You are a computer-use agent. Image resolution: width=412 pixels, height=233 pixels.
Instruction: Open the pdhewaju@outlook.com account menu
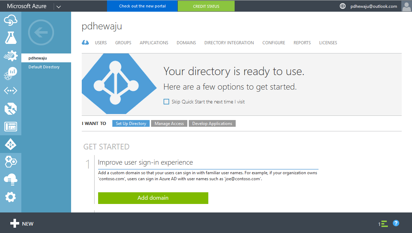[374, 6]
